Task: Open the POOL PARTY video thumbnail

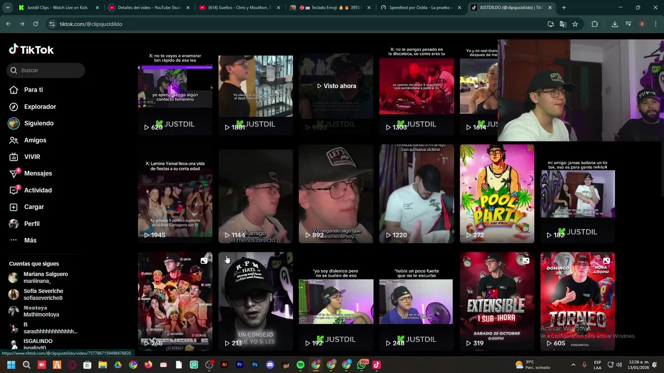Action: pyautogui.click(x=497, y=194)
